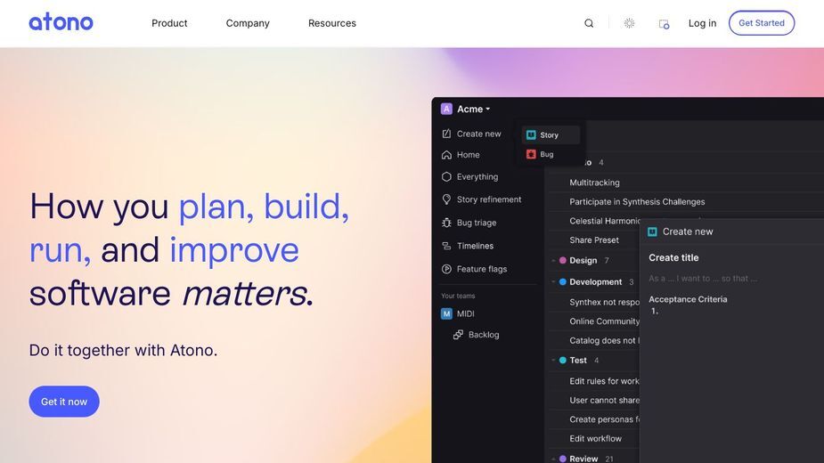Click the search magnifier icon
Image resolution: width=824 pixels, height=463 pixels.
click(x=589, y=23)
